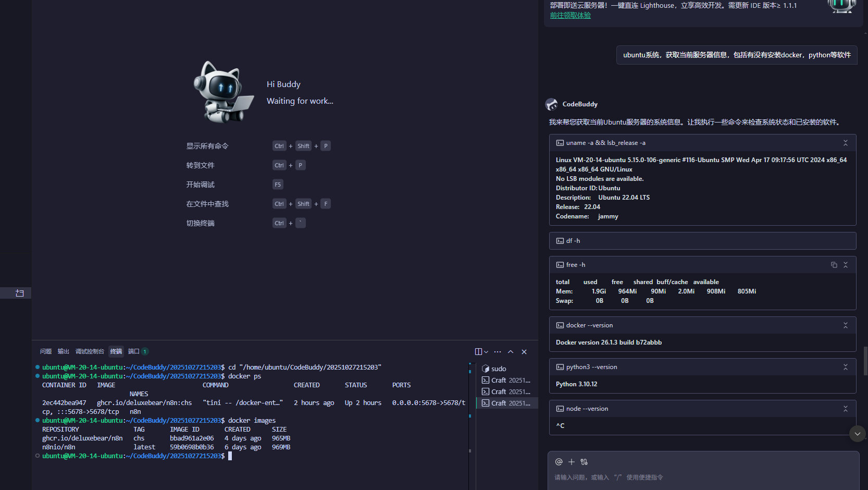The height and width of the screenshot is (490, 868).
Task: Select the sudo terminal in the list
Action: (x=506, y=369)
